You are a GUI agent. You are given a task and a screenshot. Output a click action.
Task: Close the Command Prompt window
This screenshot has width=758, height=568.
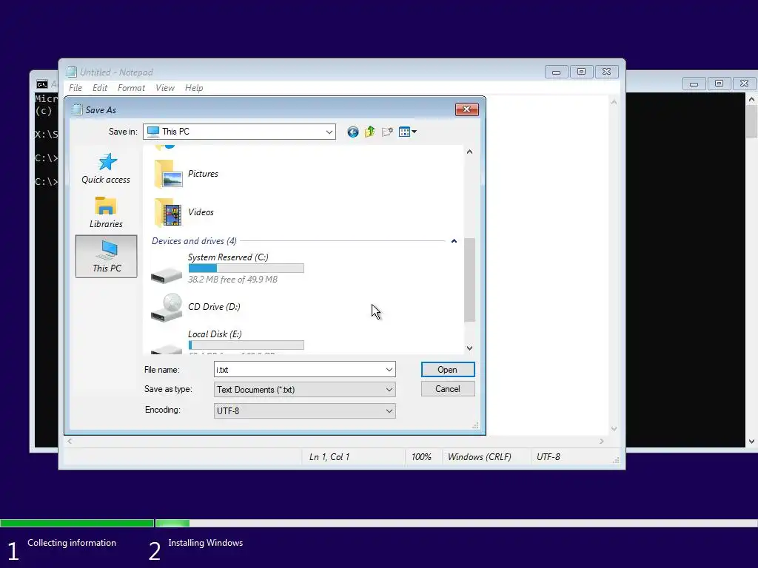point(744,84)
